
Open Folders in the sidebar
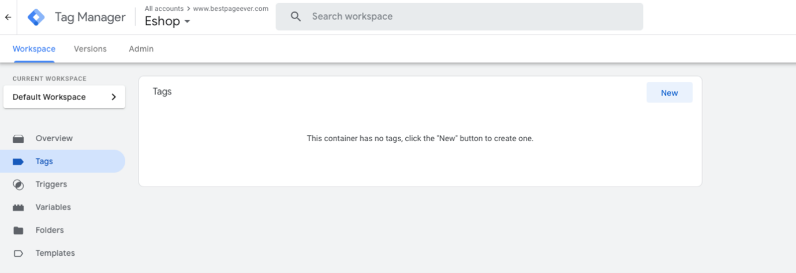(62, 230)
